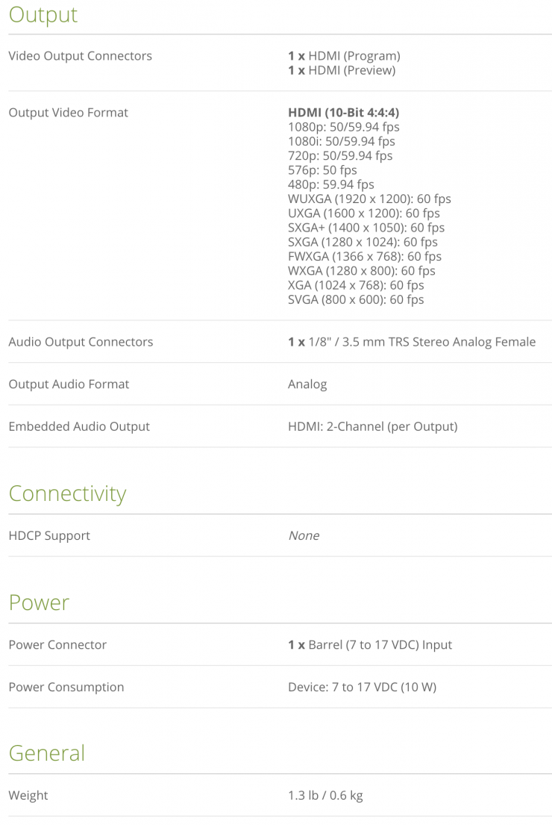The height and width of the screenshot is (825, 552).
Task: Click the Power section heading
Action: tap(39, 603)
